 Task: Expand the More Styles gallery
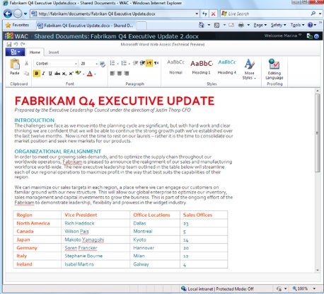tap(249, 69)
